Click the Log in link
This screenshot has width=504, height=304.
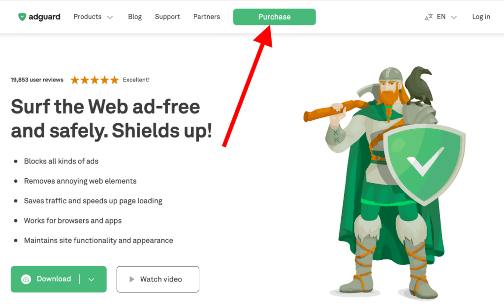[481, 17]
